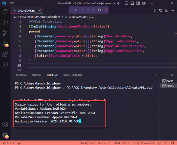This screenshot has height=145, width=177.
Task: Click PDQ Inventory Auto Collections breadcrumb
Action: click(40, 17)
